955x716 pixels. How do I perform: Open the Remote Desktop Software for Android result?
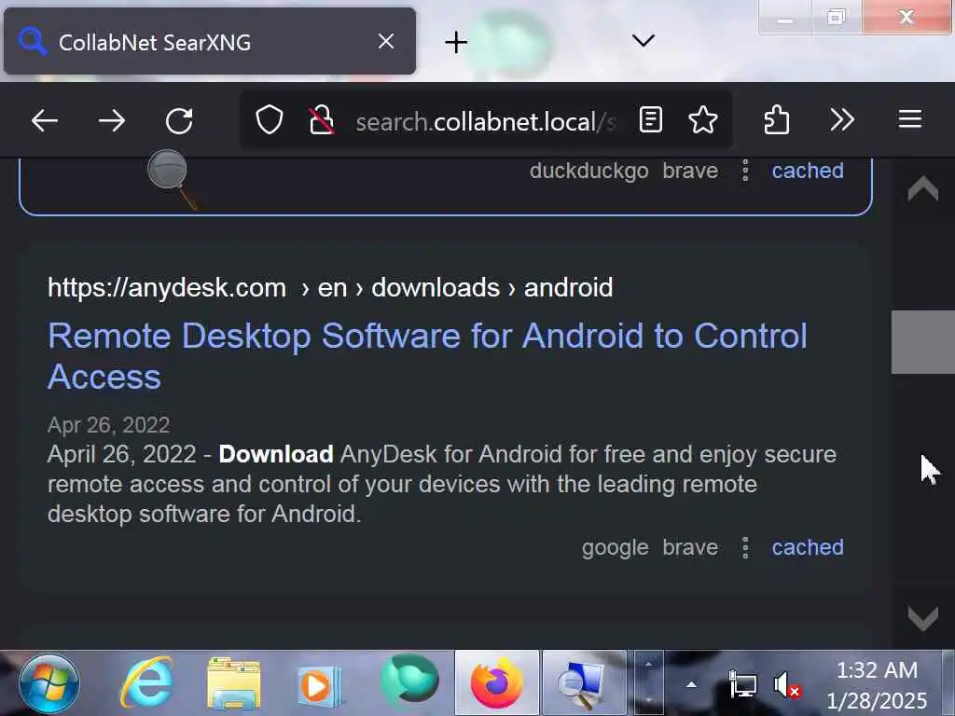427,356
